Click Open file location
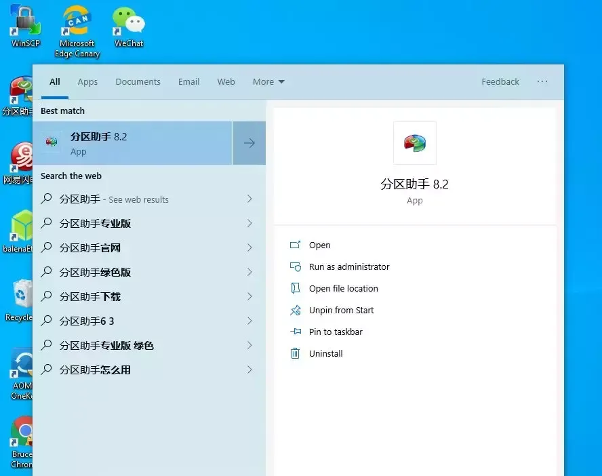602x476 pixels. [343, 289]
